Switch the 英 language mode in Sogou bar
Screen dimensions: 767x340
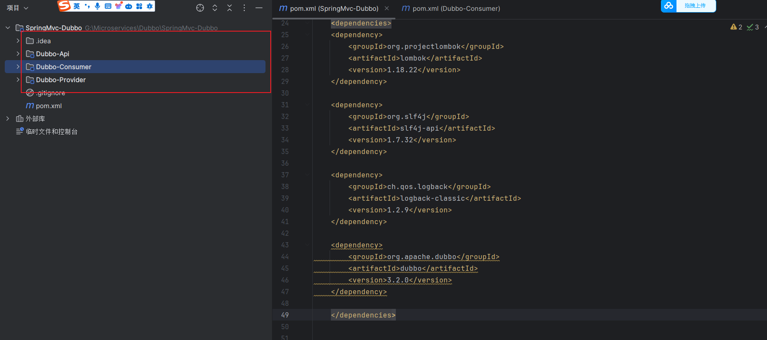[77, 6]
